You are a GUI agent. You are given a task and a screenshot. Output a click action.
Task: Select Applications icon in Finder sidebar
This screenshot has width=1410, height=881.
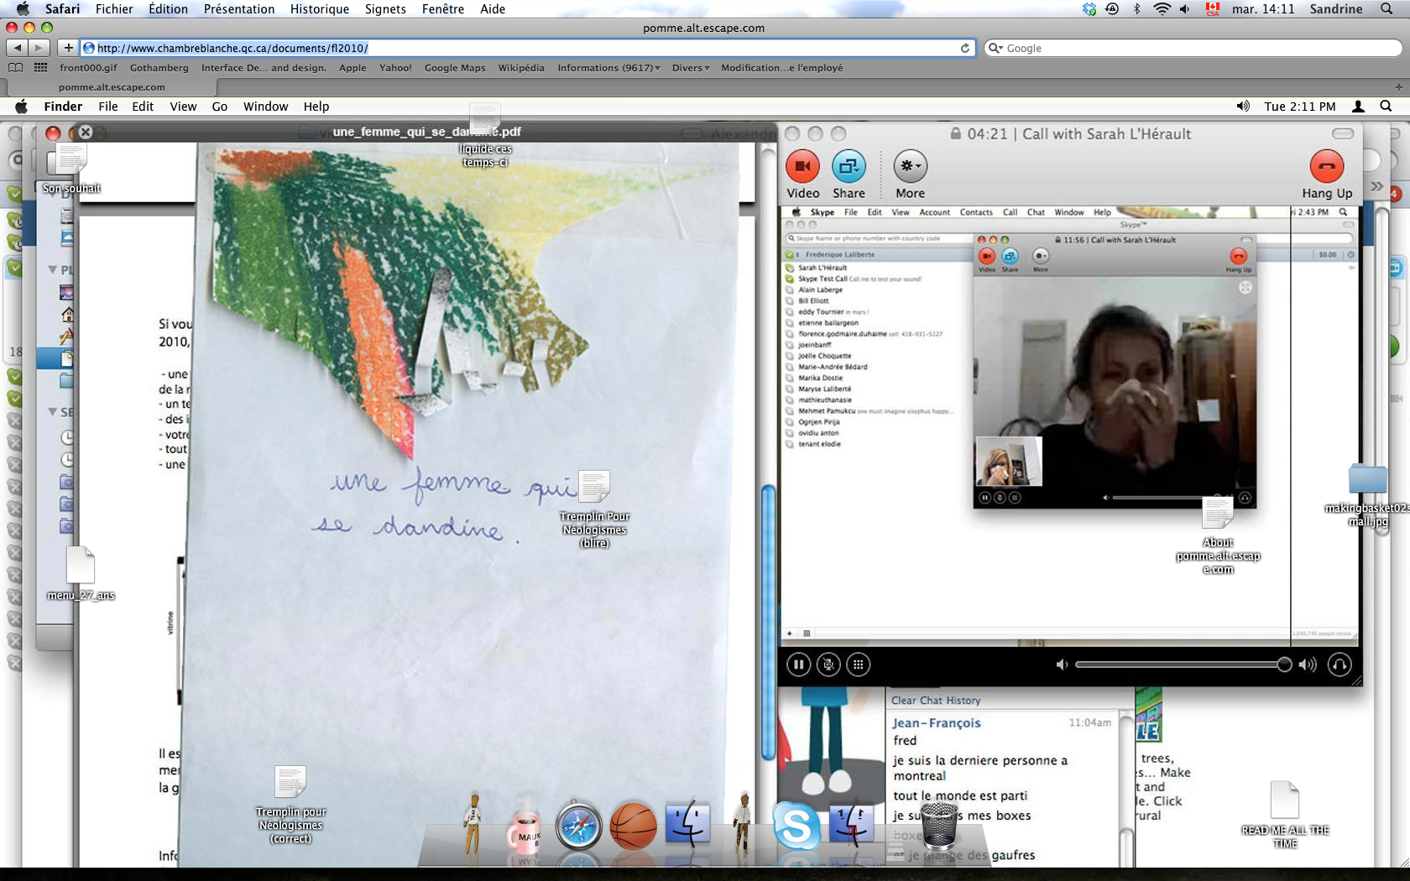(67, 336)
